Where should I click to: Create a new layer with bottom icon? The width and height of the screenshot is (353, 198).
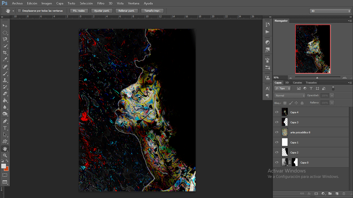click(x=337, y=193)
